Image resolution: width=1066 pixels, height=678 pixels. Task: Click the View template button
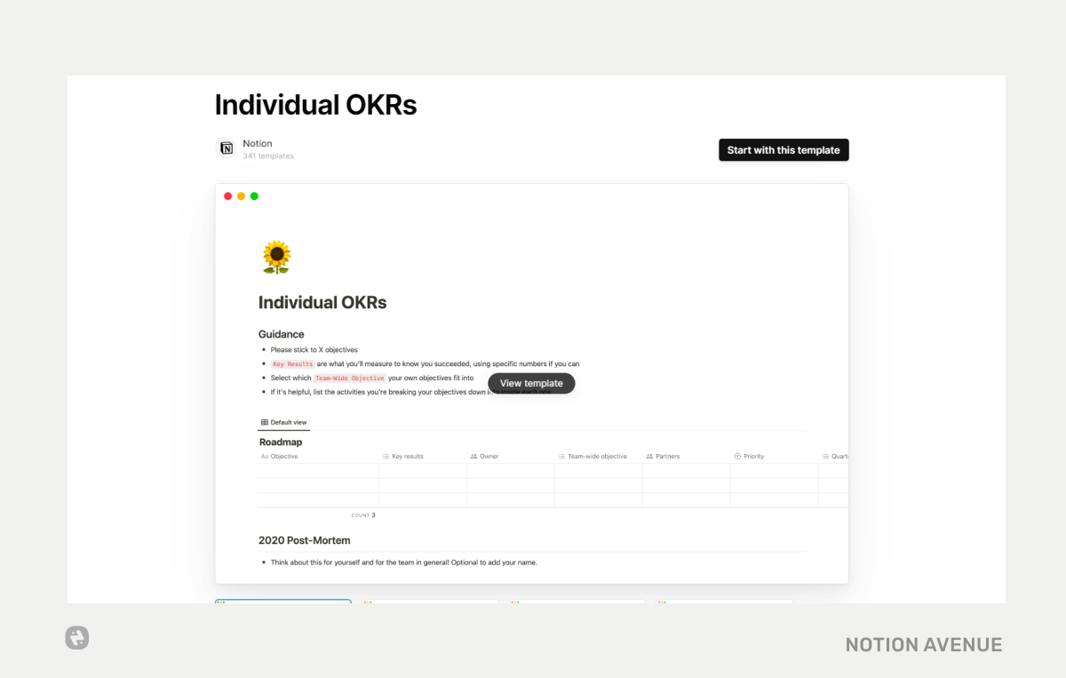pyautogui.click(x=531, y=383)
